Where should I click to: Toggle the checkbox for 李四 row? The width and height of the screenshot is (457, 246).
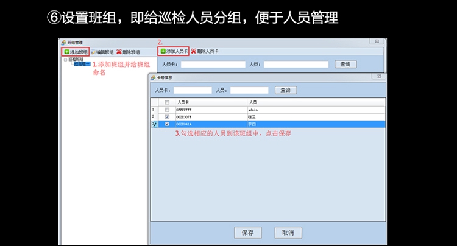tap(167, 124)
